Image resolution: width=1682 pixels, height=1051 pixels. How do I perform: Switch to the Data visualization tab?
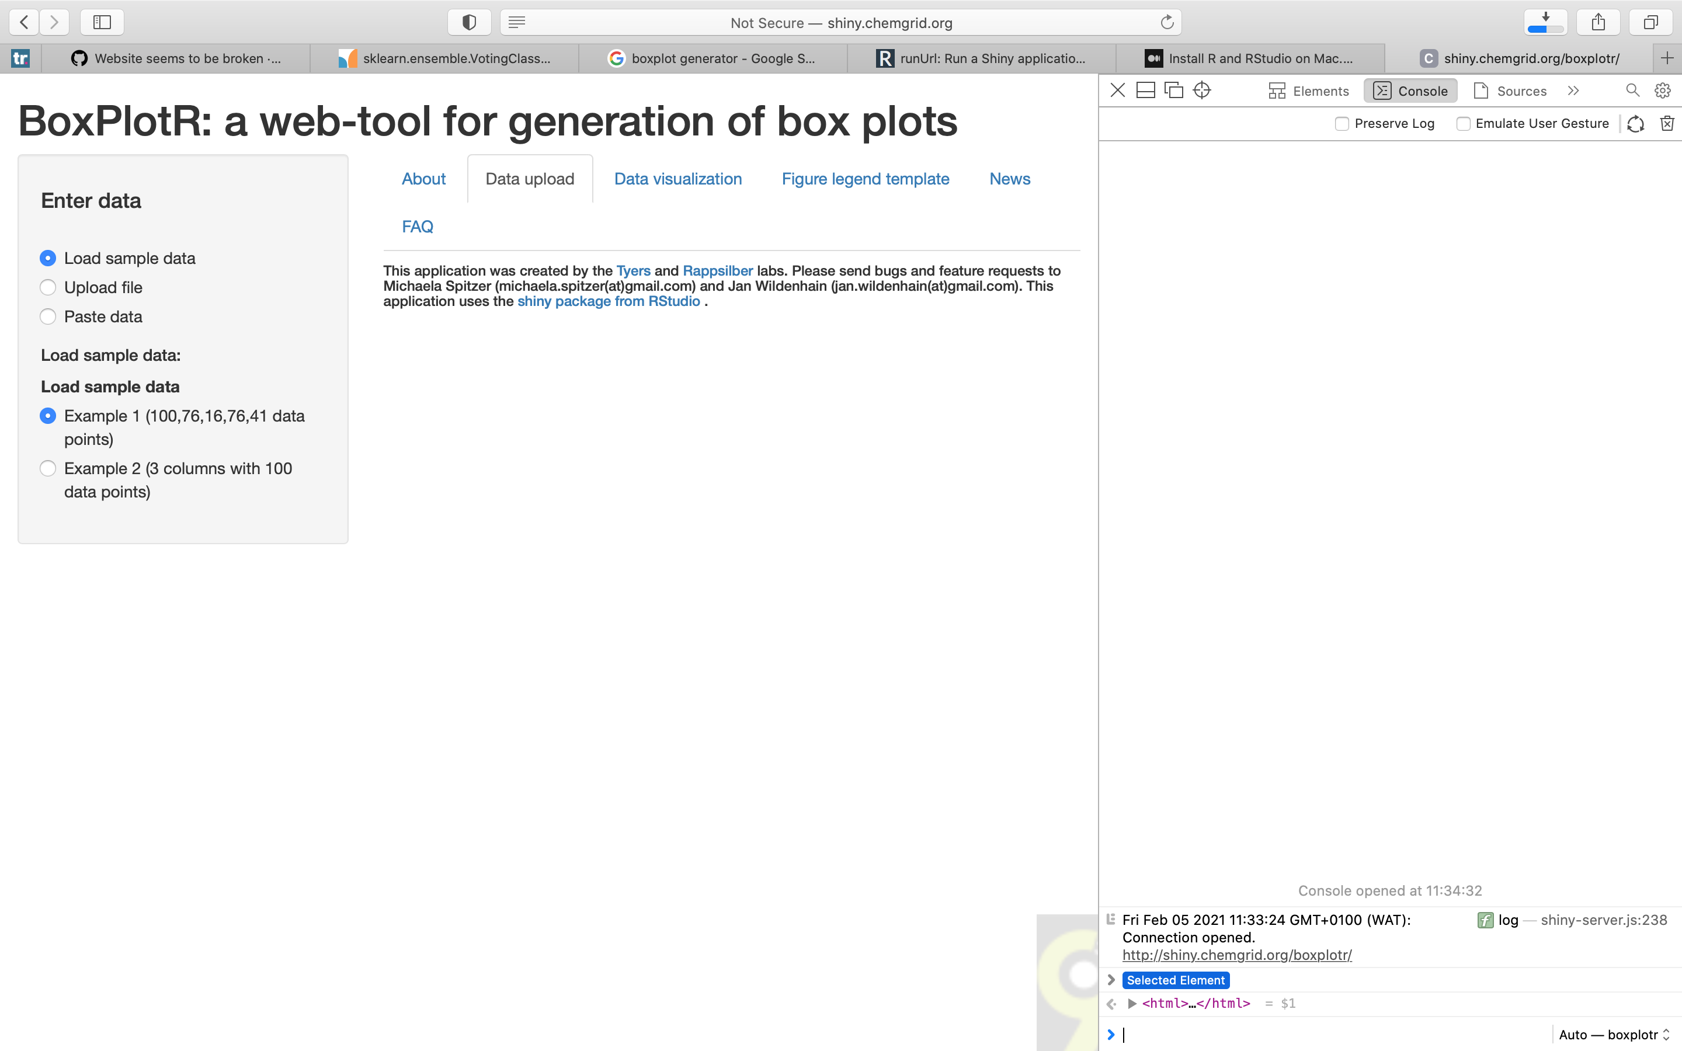677,179
